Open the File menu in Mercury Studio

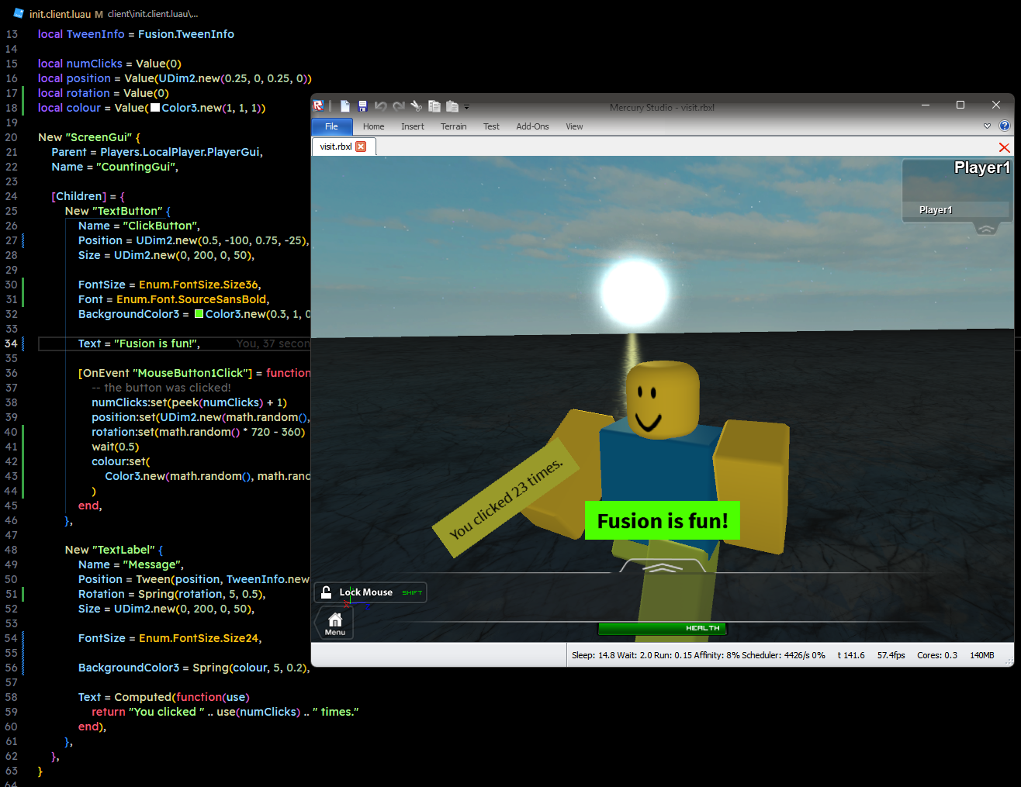332,126
